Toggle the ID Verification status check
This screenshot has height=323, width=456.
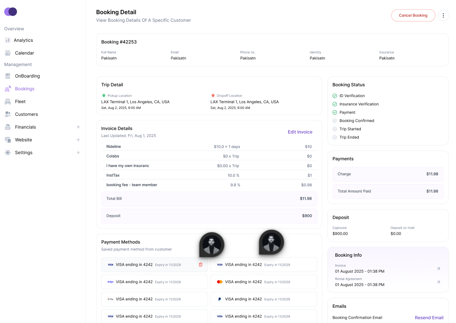[x=335, y=96]
